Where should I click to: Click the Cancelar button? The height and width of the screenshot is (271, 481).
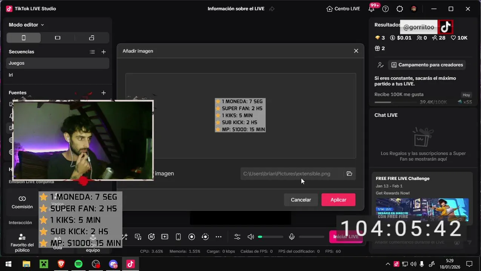(x=301, y=200)
